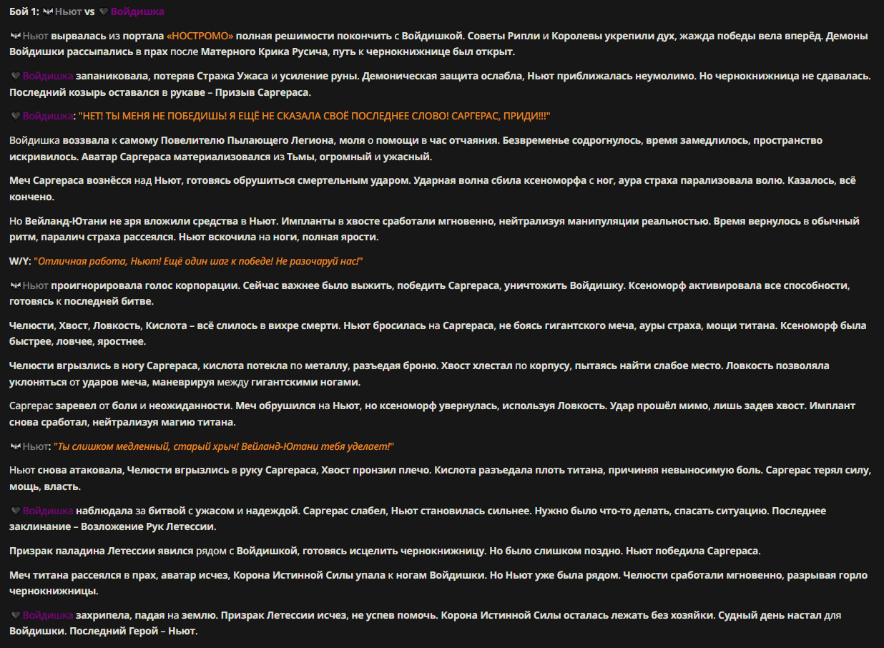The height and width of the screenshot is (648, 884).
Task: Click the phrase 'Призрак паладина Летессии явился'
Action: (102, 551)
